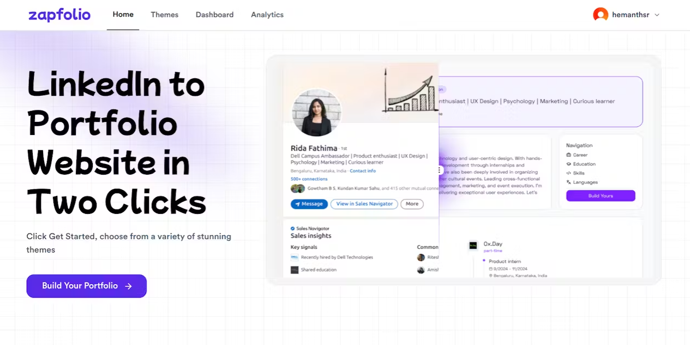
Task: Click the Ox.Day company logo
Action: 473,245
